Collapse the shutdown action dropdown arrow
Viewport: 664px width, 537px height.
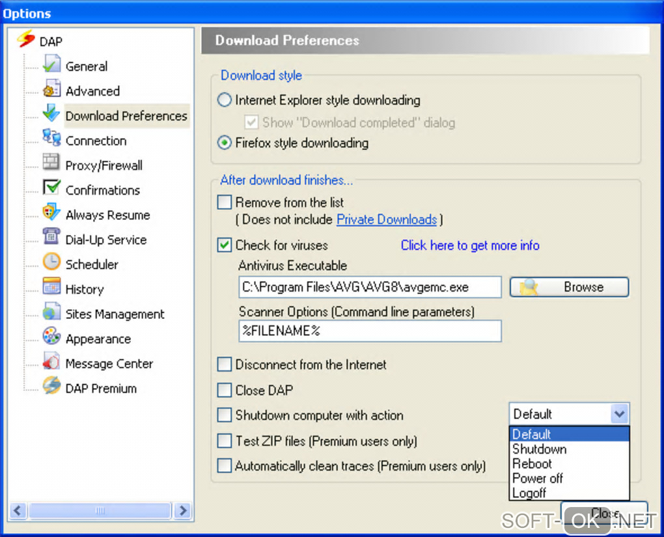[x=620, y=414]
